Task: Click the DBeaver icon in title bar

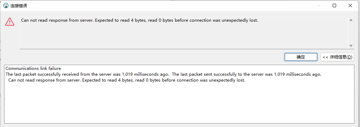Action: [6, 6]
